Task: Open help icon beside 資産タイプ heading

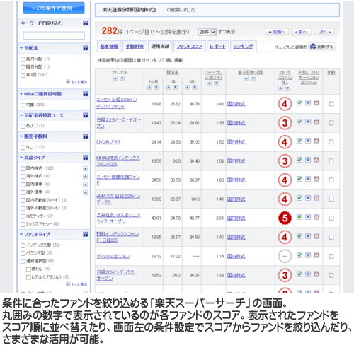Action: click(x=86, y=158)
